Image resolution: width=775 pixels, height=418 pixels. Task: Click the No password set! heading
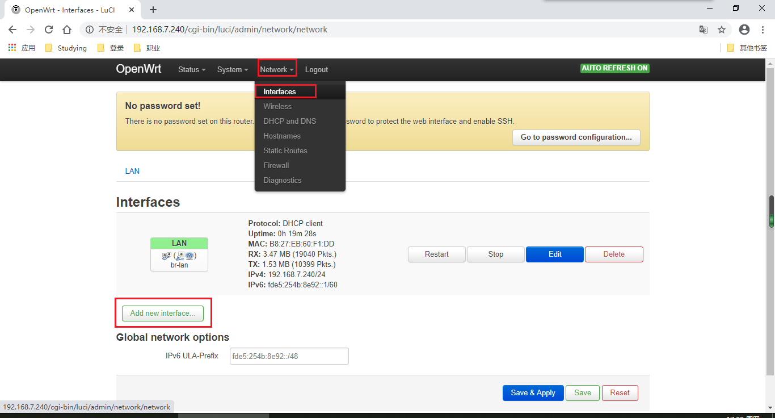coord(163,106)
